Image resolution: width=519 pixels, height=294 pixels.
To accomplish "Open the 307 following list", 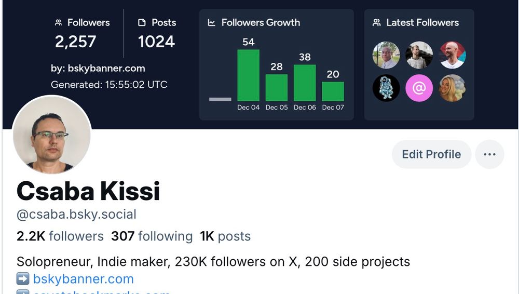I will point(152,236).
